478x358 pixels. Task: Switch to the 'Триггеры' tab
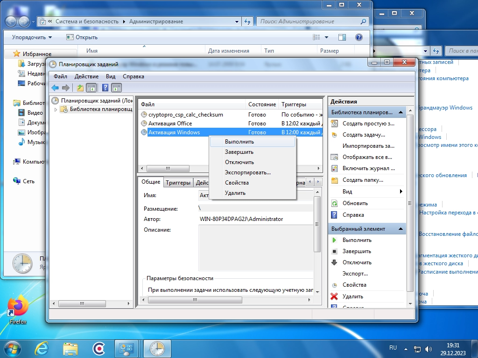178,183
